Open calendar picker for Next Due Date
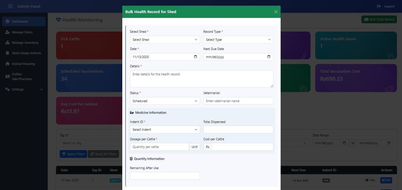 (269, 57)
